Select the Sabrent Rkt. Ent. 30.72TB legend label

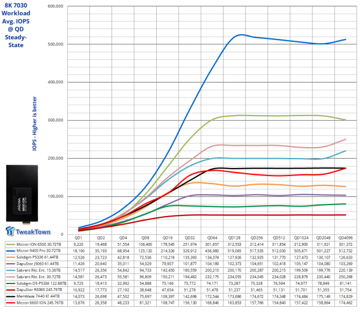[x=38, y=277]
